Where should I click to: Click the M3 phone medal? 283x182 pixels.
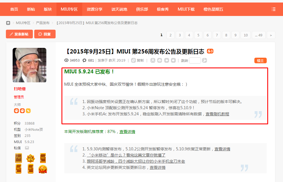tap(43, 158)
